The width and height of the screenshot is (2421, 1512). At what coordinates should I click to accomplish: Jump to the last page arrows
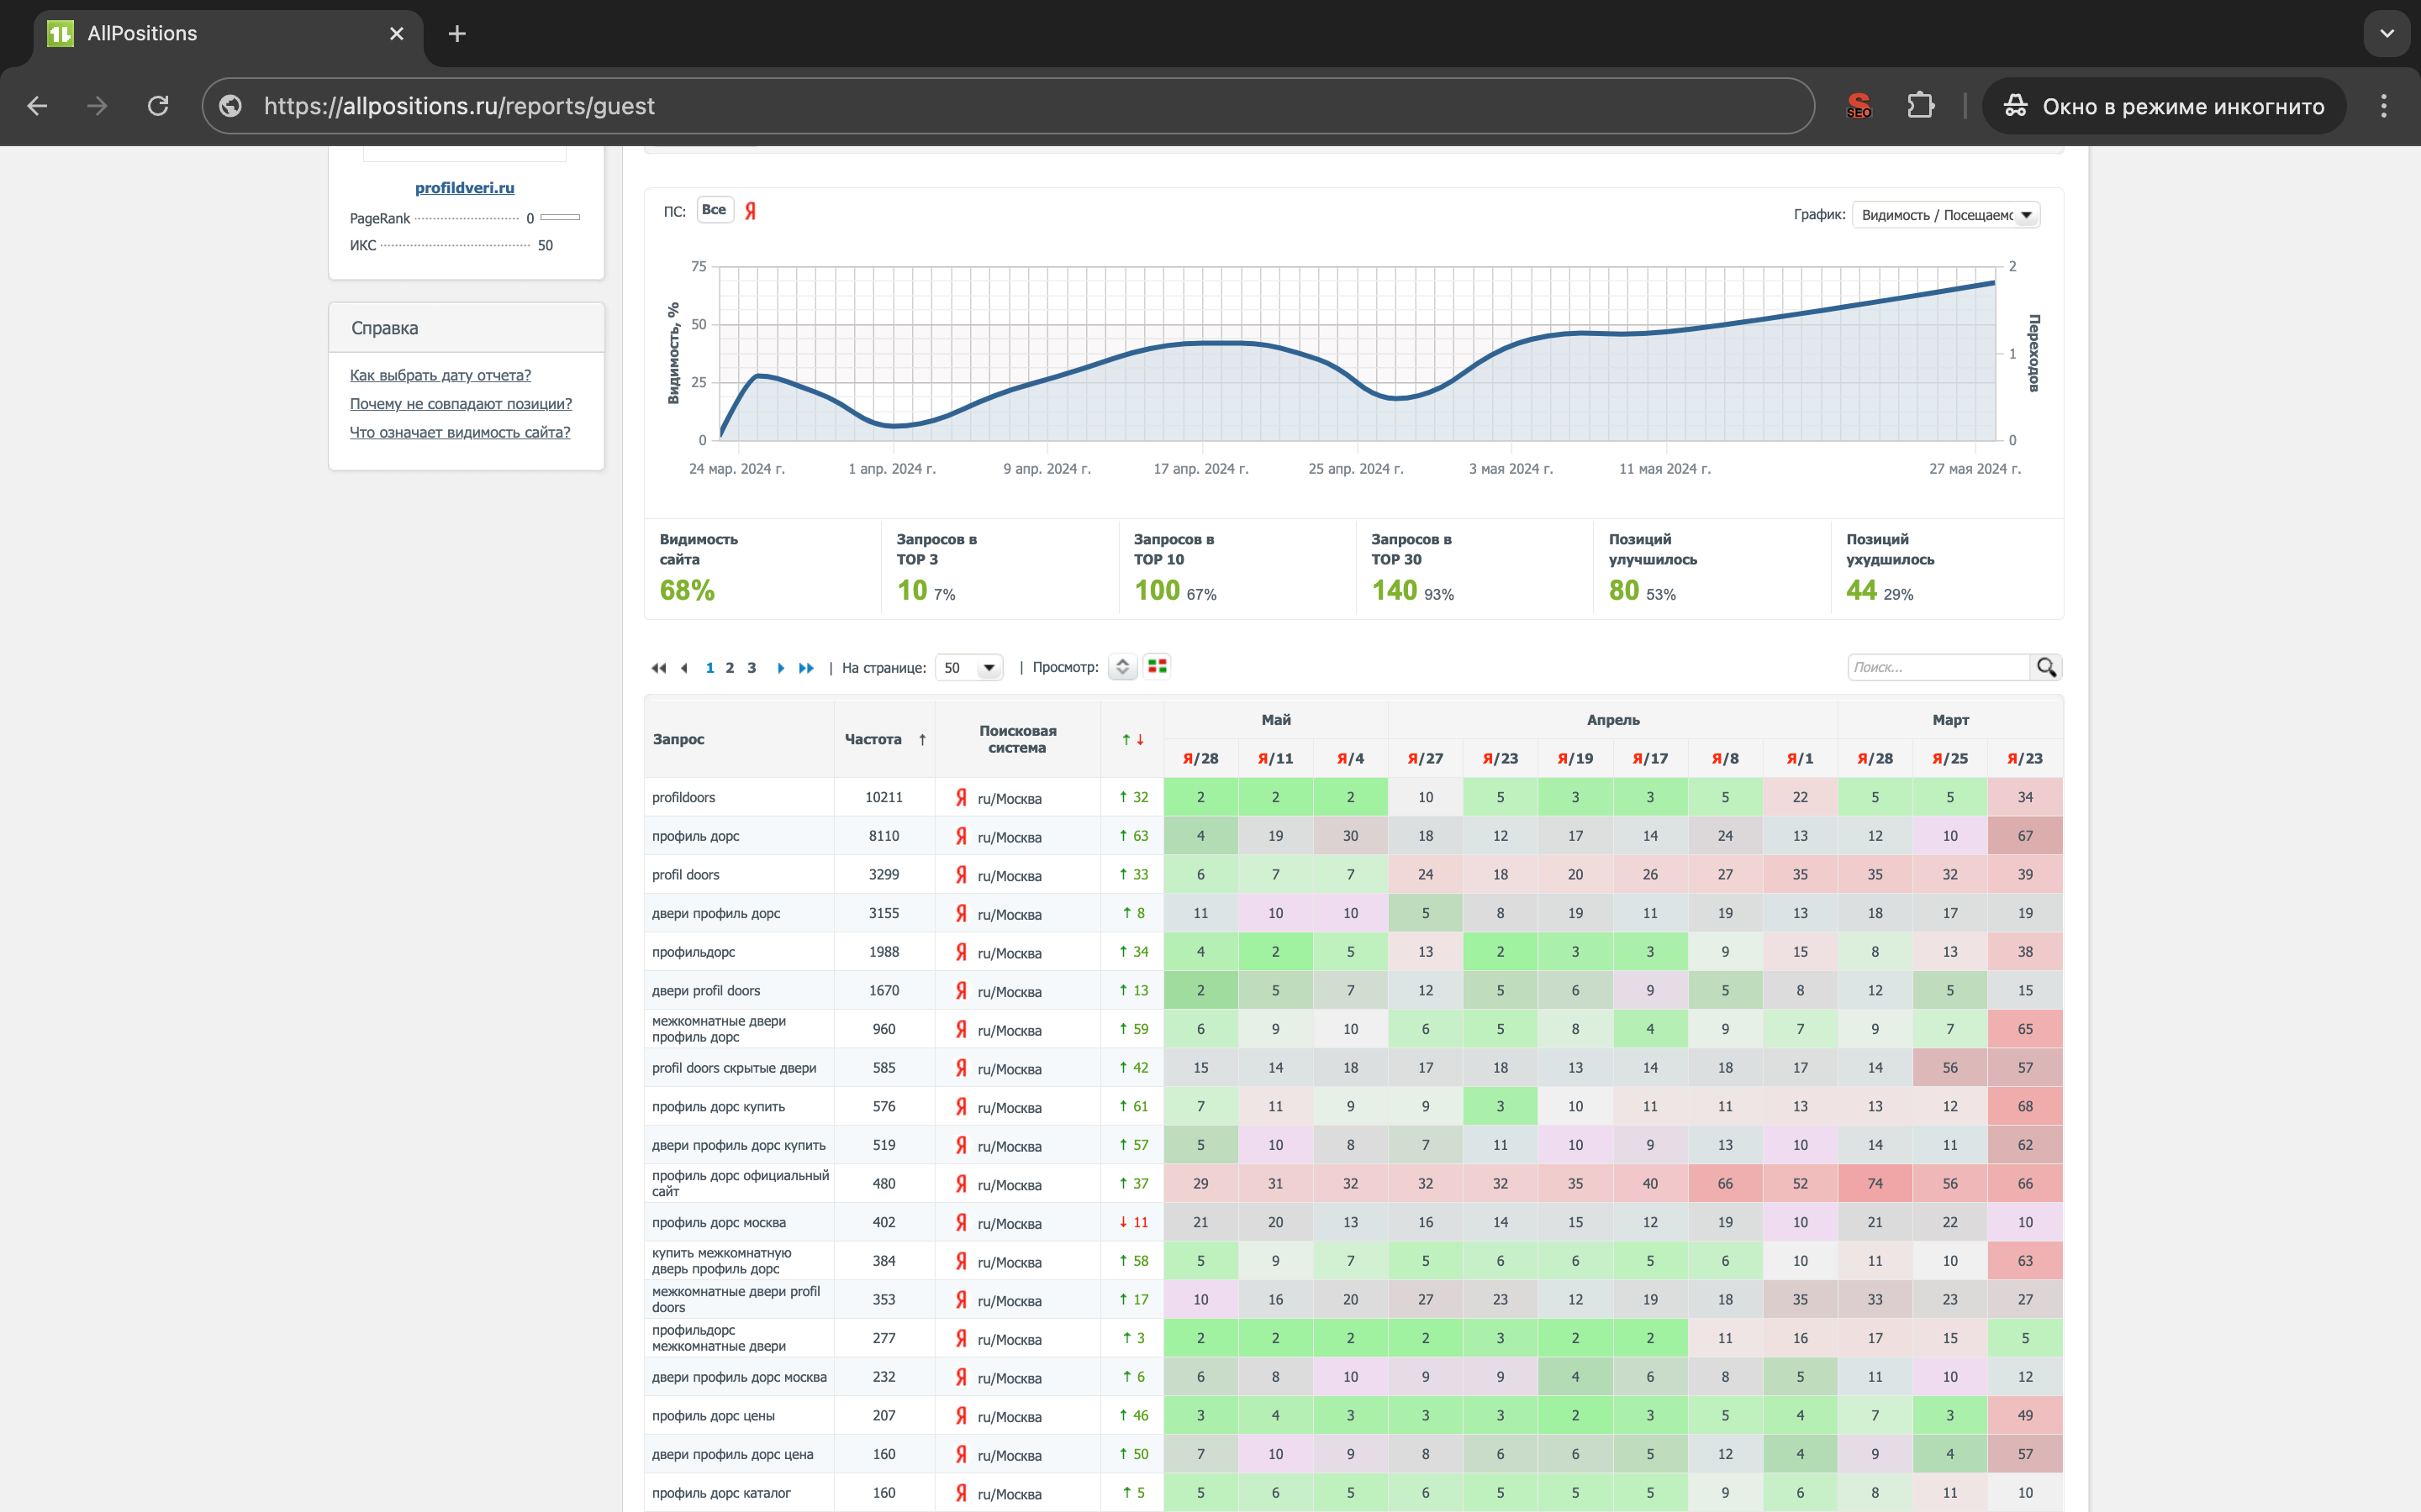[806, 668]
